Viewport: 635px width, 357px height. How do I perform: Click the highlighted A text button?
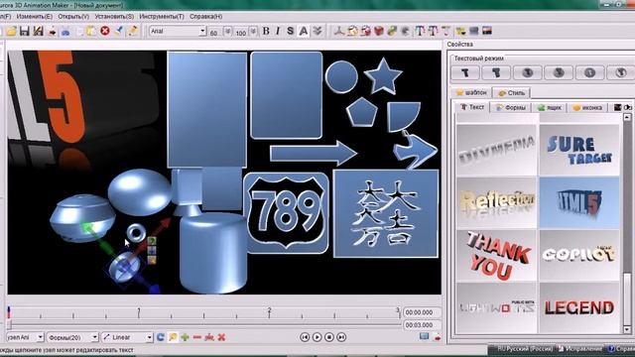303,31
